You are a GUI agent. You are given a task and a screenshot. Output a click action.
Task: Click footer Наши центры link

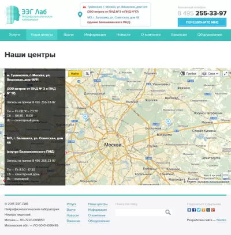tap(98, 204)
